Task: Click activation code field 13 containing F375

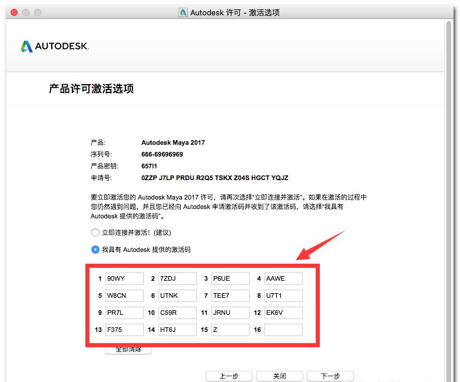Action: point(124,330)
